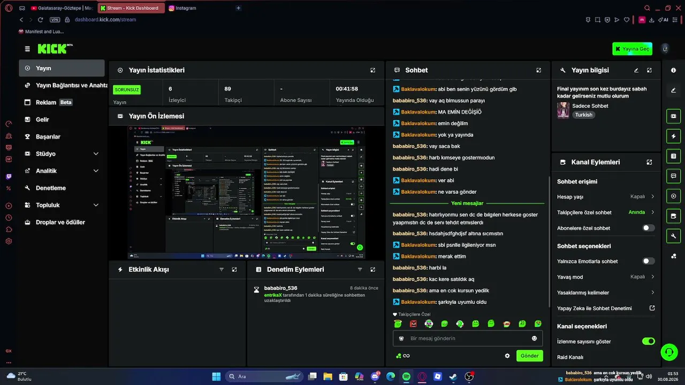Open Spotify from the taskbar

point(406,376)
